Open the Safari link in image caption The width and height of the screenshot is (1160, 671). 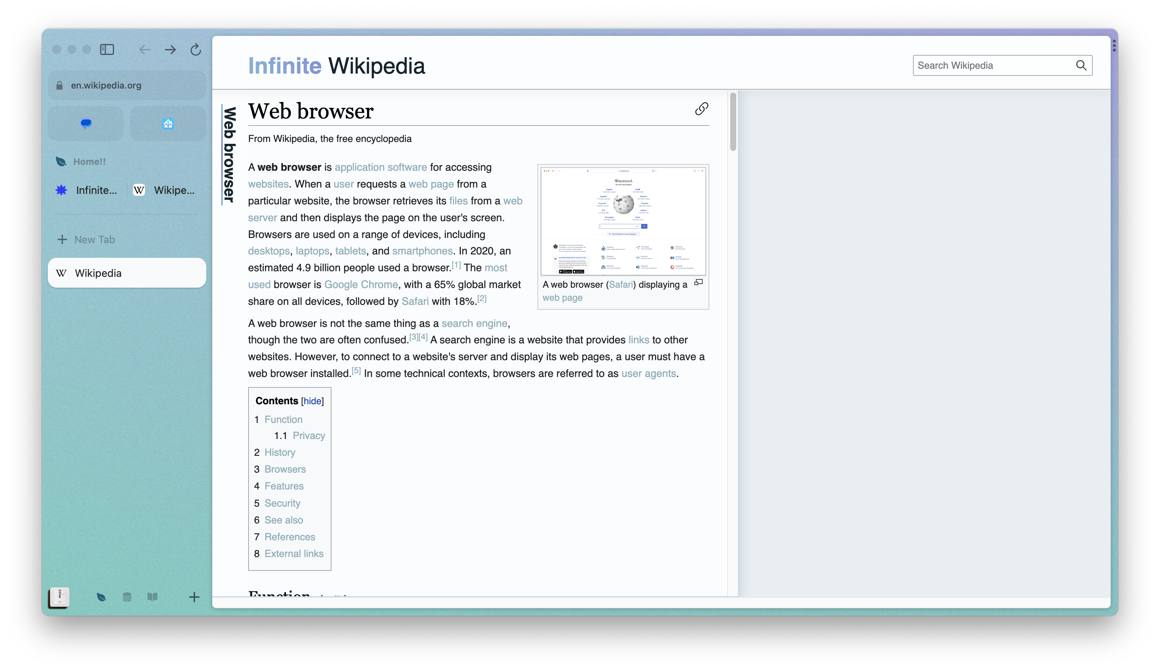point(620,284)
